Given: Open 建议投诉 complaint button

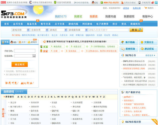Looking at the screenshot, I should coord(148,49).
